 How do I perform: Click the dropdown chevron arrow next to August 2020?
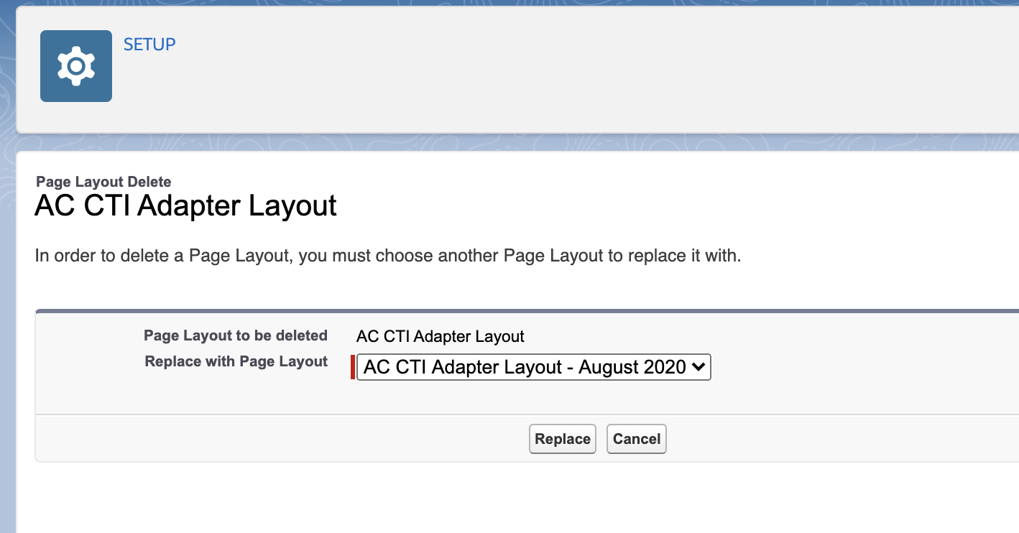coord(698,367)
